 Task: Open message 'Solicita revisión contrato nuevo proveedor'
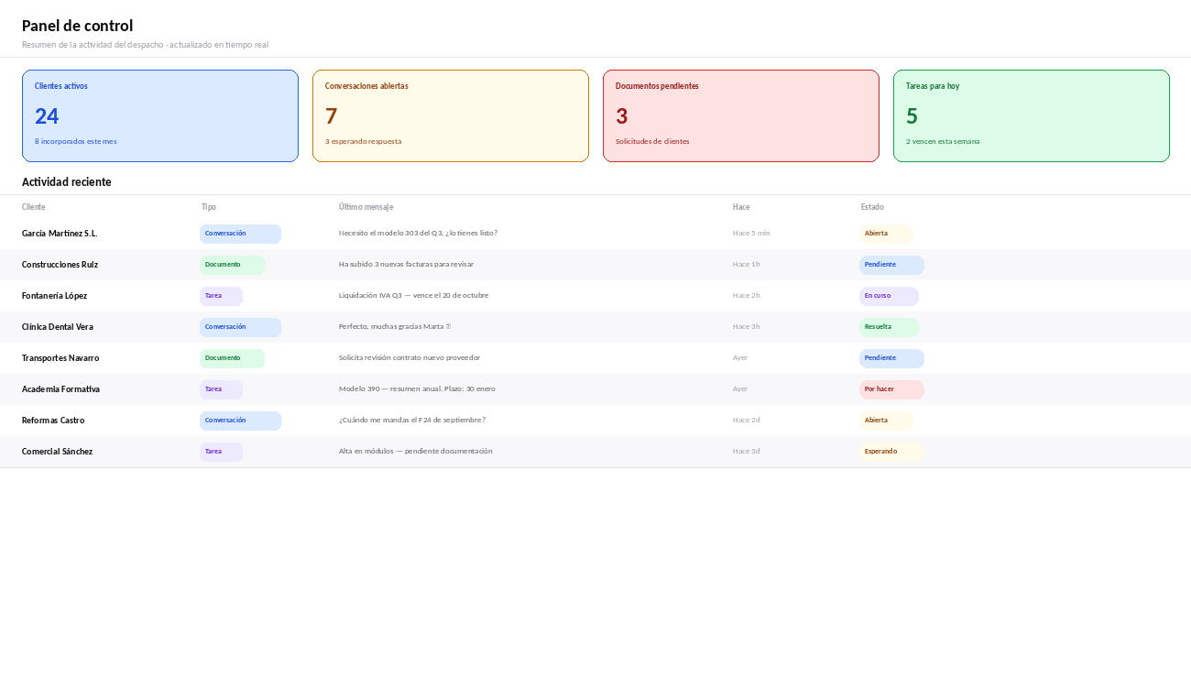point(410,358)
